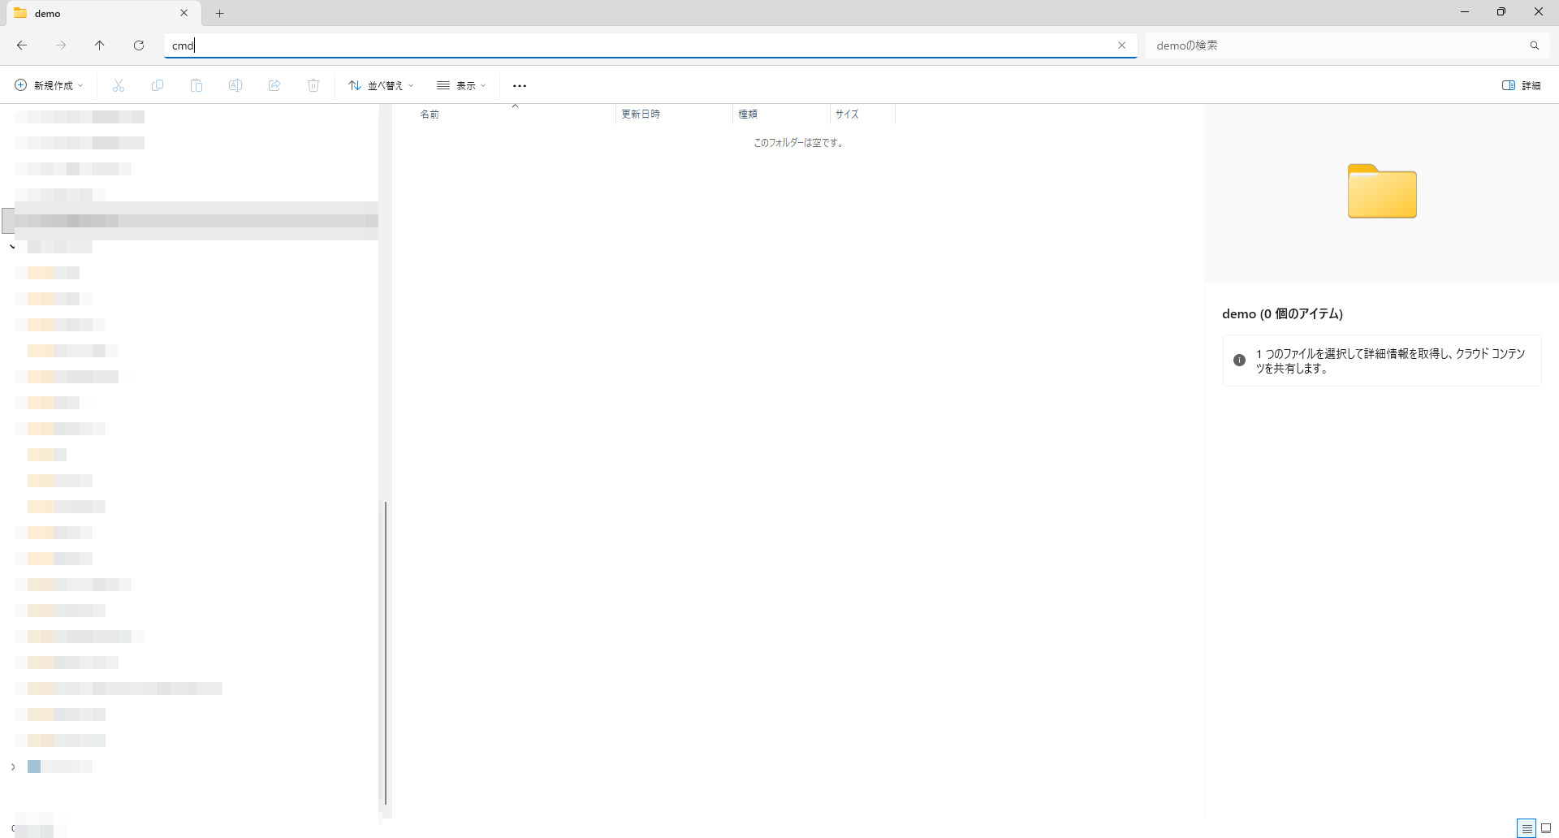Viewport: 1559px width, 838px height.
Task: Sort by 名前 column header
Action: point(515,114)
